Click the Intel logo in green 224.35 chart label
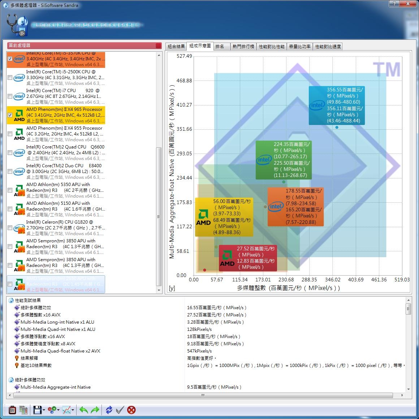Viewport: 419px width, 419px height. tap(264, 160)
